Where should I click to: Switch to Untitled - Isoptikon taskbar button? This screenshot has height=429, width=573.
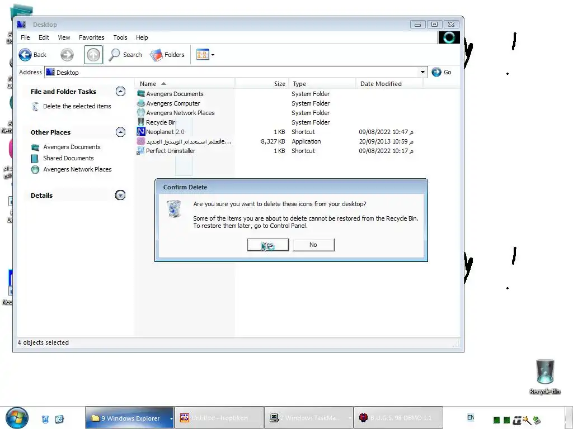click(x=219, y=418)
